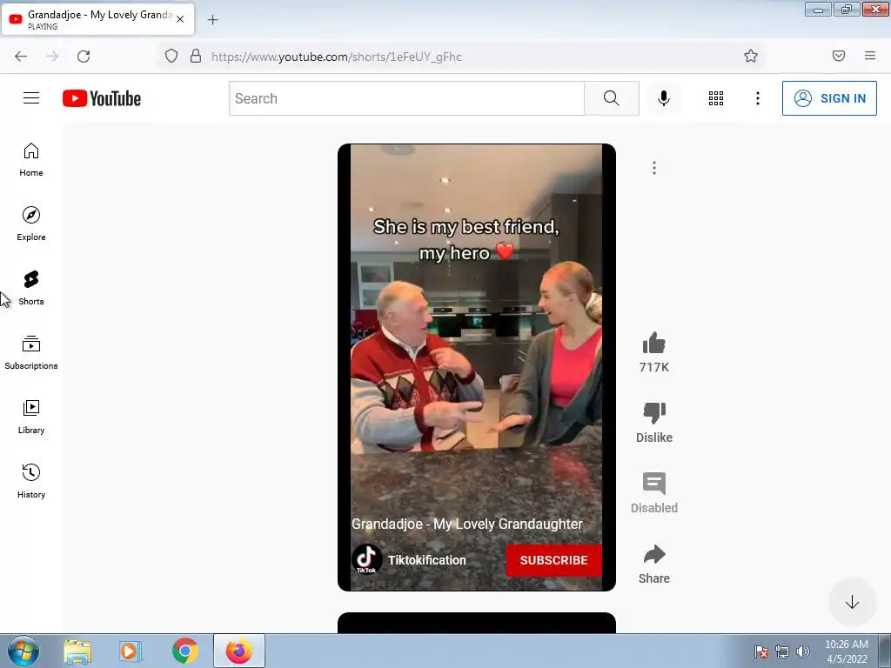Open History in the sidebar

click(31, 481)
